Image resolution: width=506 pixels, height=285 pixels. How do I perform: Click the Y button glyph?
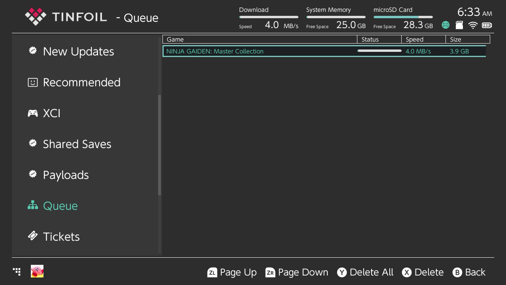pyautogui.click(x=342, y=272)
